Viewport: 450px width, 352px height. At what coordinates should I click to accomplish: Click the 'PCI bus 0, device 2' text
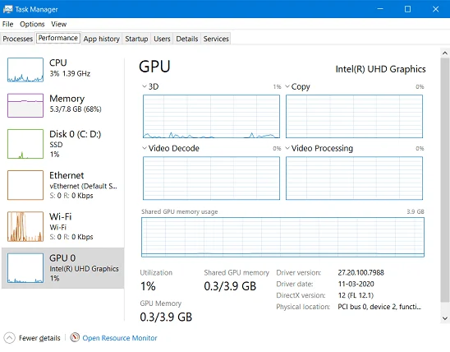tap(379, 307)
